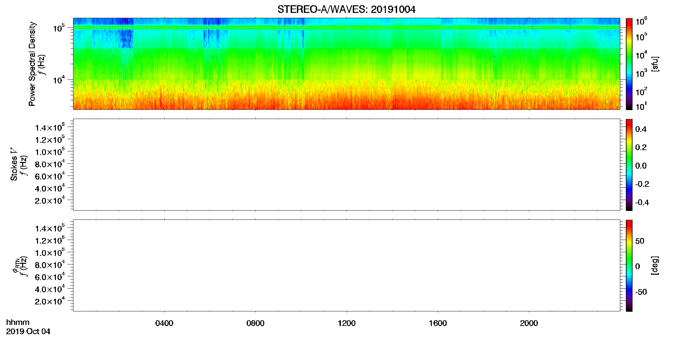The width and height of the screenshot is (693, 357).
Task: Click the empty Stokes V plot panel
Action: (x=346, y=164)
